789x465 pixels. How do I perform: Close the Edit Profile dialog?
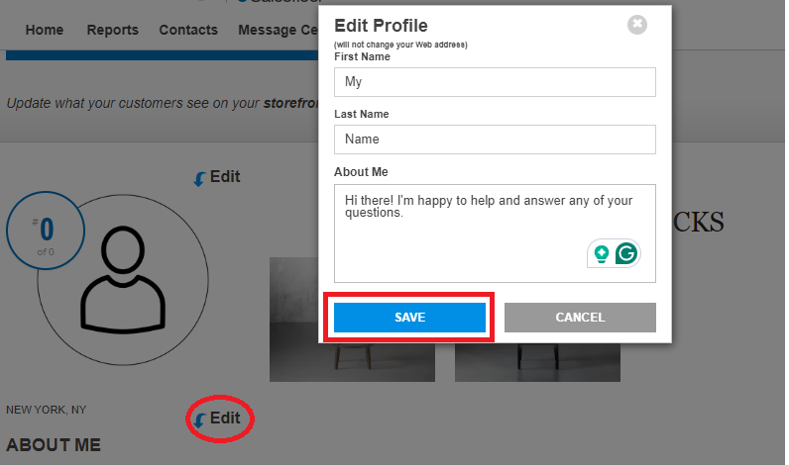[637, 24]
